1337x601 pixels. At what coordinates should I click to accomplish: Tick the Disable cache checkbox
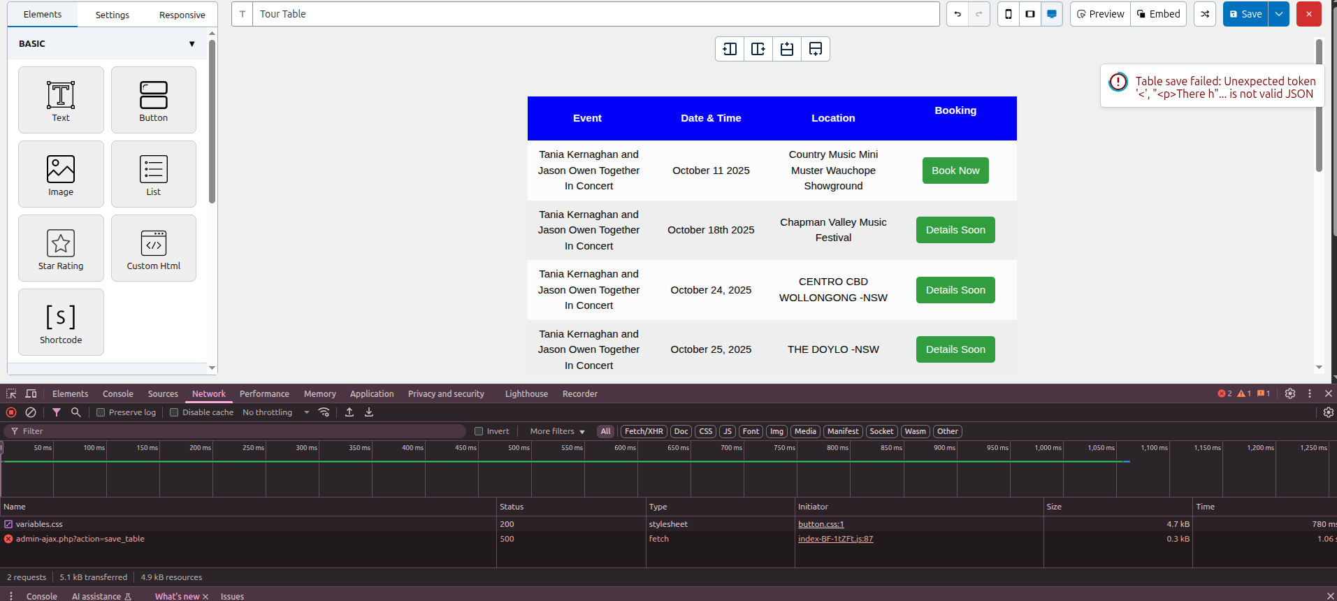click(174, 412)
